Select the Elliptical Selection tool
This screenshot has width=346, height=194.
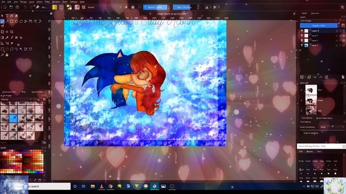click(x=7, y=49)
